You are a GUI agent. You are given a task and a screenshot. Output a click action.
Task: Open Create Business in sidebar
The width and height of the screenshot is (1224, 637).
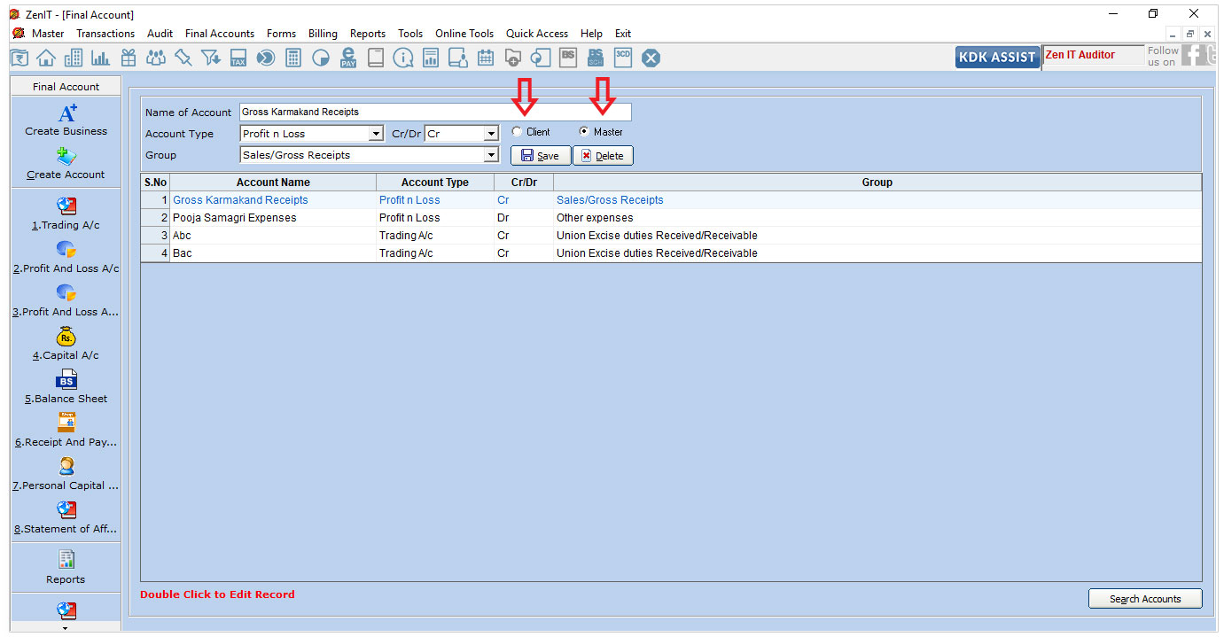66,120
